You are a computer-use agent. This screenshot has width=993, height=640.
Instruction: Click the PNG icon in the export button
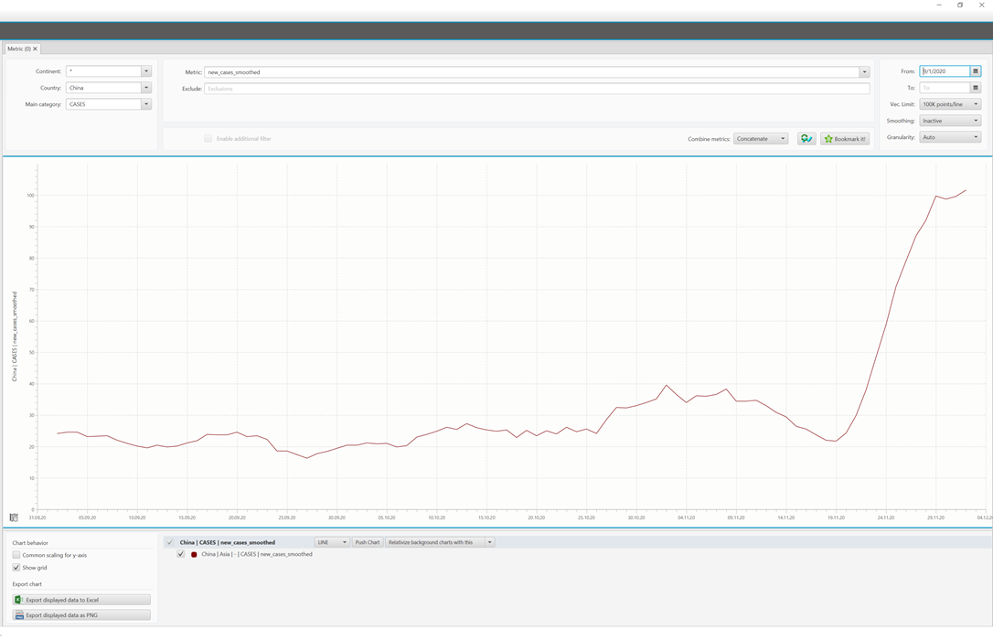point(18,615)
